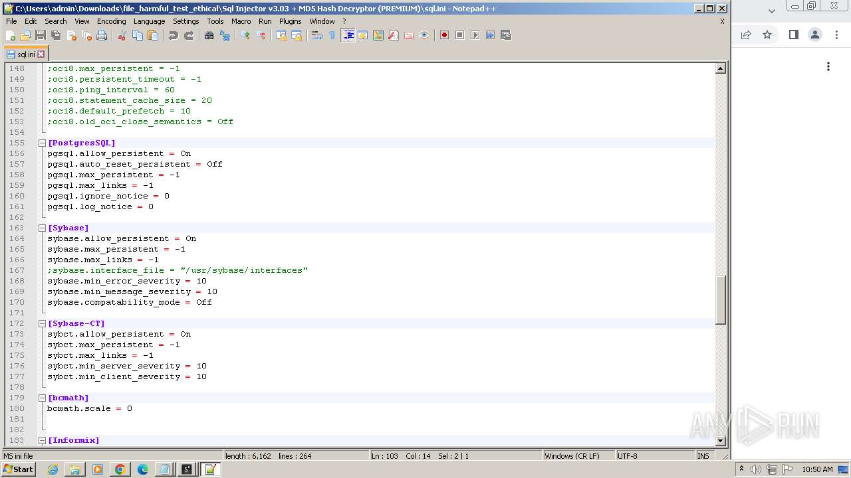Undo the last action
The height and width of the screenshot is (478, 851).
pyautogui.click(x=174, y=35)
